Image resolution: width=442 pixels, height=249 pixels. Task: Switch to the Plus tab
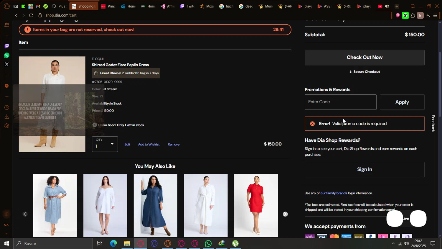[58, 6]
